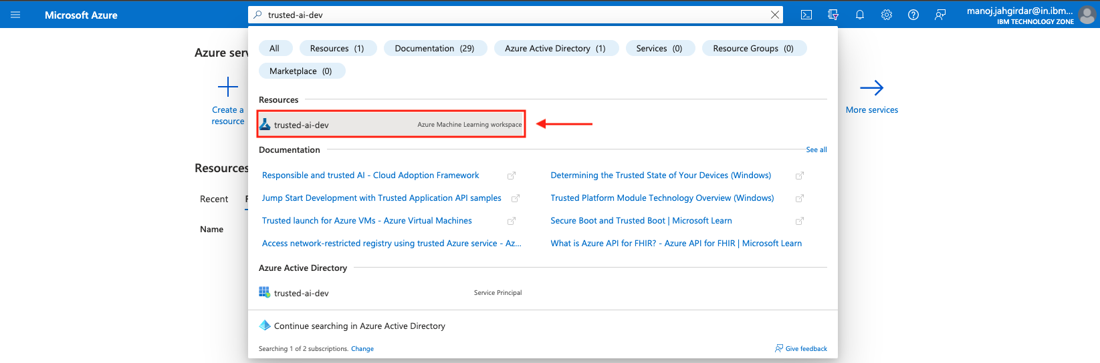Click the trusted-ai-dev Service Principal icon
The width and height of the screenshot is (1100, 363).
(265, 292)
